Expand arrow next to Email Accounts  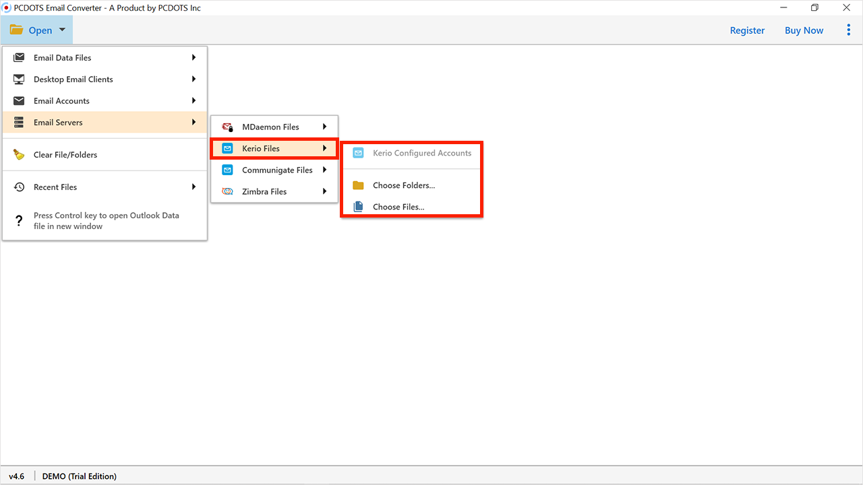(x=194, y=100)
